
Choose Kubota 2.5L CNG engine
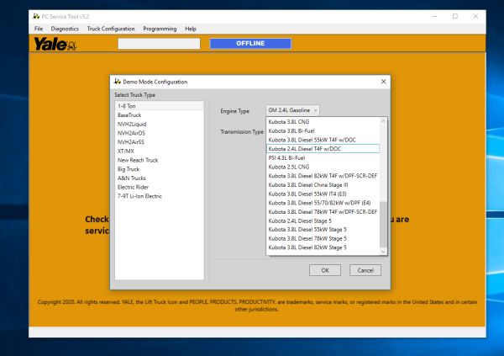click(x=323, y=167)
